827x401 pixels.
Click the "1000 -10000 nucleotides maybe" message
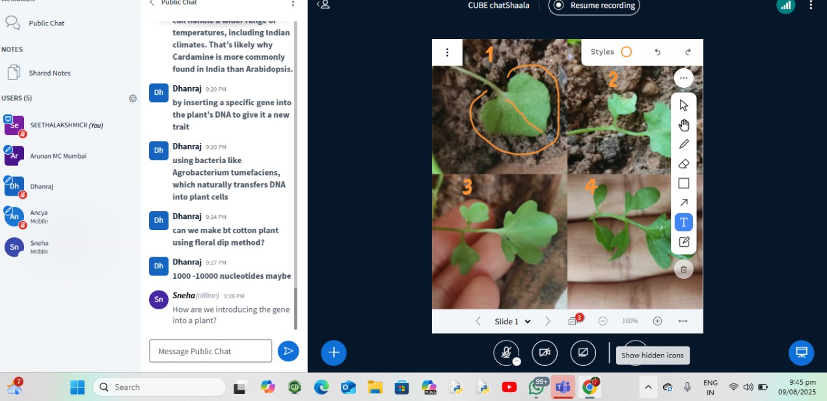click(x=232, y=276)
